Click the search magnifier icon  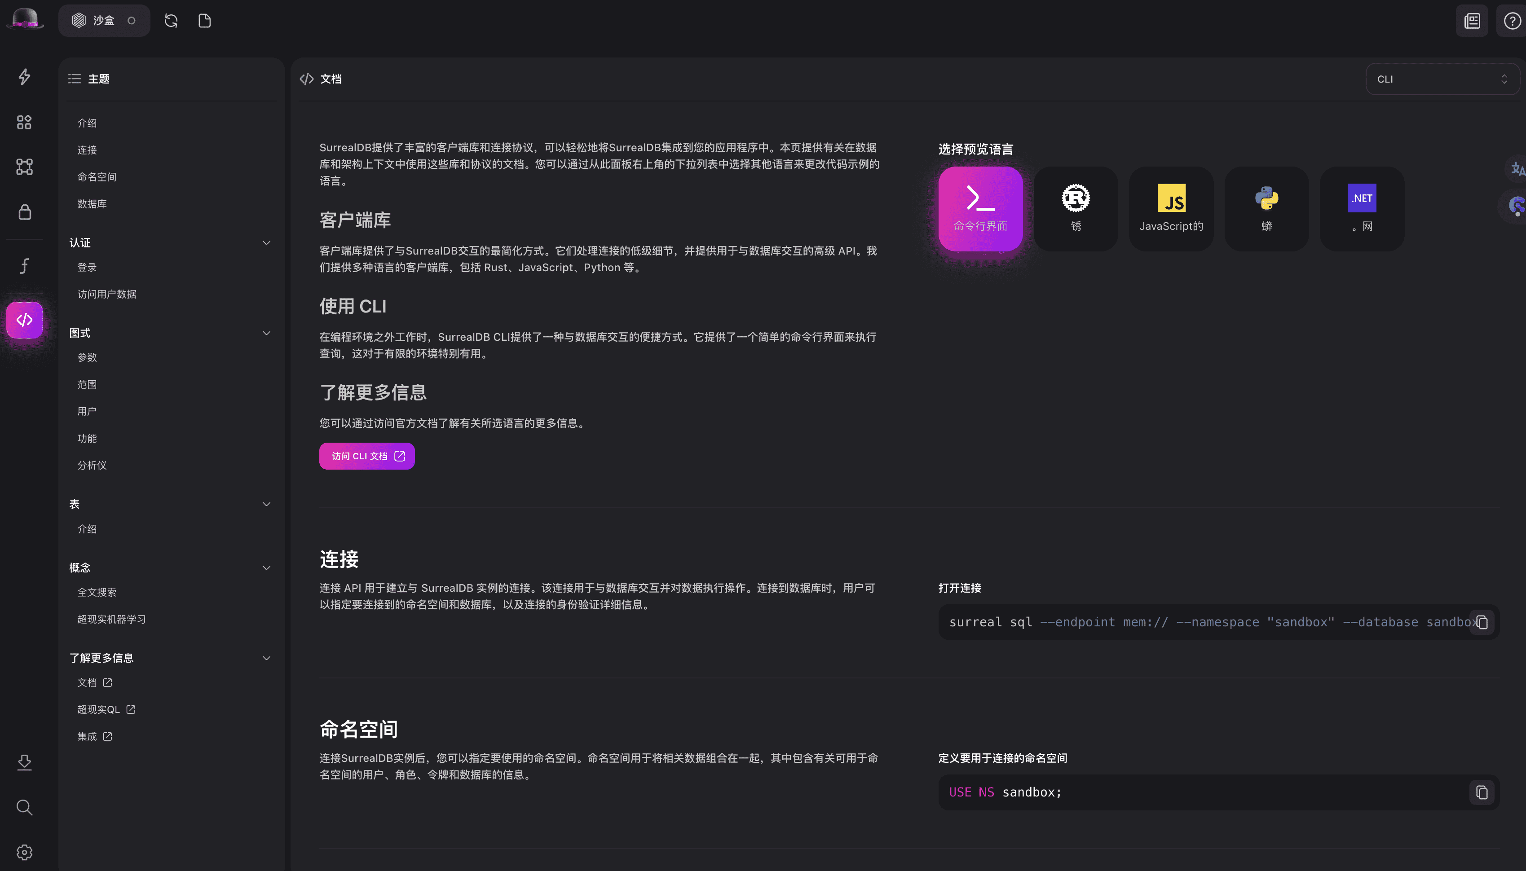24,808
